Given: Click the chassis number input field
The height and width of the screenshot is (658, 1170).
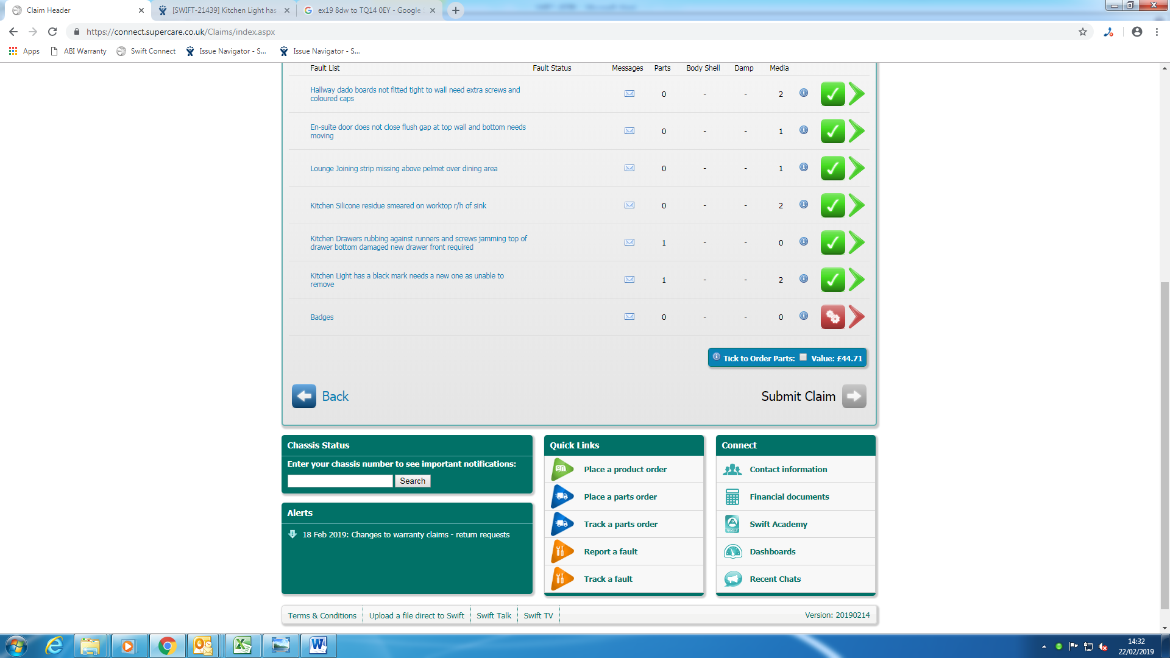Looking at the screenshot, I should 339,481.
